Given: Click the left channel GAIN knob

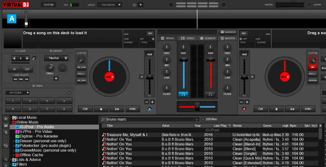Looking at the screenshot, I should point(183,48).
